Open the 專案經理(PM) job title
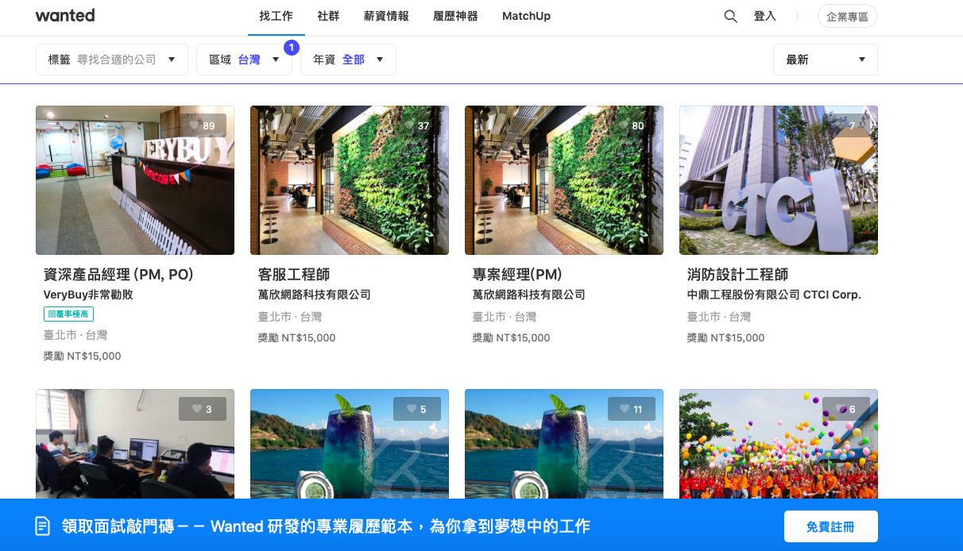963x551 pixels. point(517,275)
